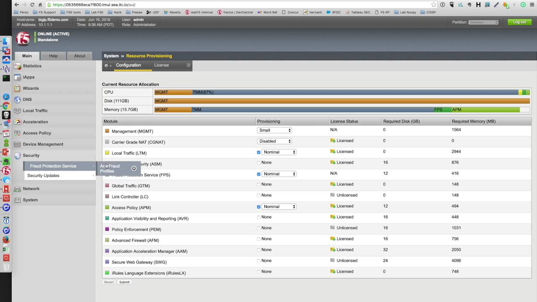The width and height of the screenshot is (537, 302).
Task: Open the Access Policy (APM) Nominal dropdown
Action: (x=279, y=207)
